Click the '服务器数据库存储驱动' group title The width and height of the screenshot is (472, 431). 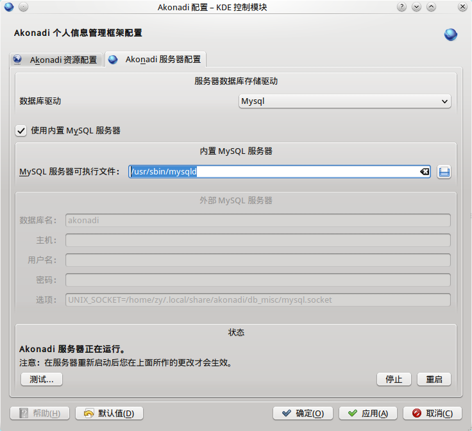tap(236, 81)
